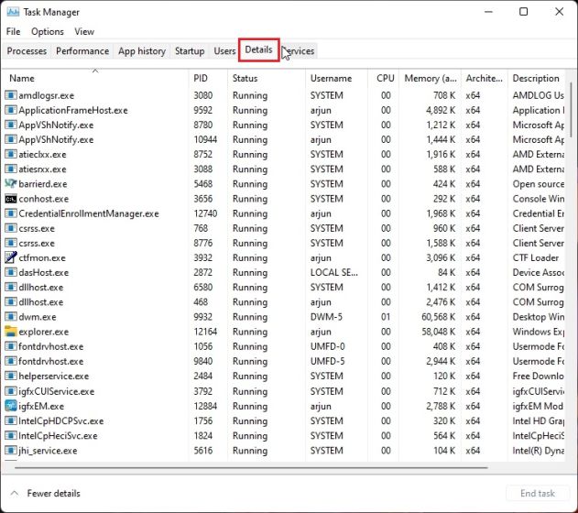This screenshot has height=513, width=578.
Task: Click the amdlogsr.exe process icon
Action: pyautogui.click(x=11, y=95)
